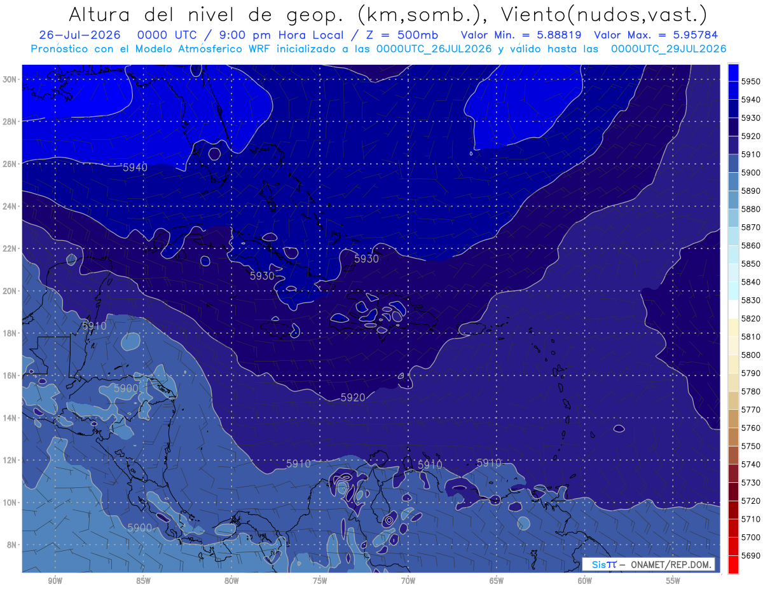Image resolution: width=763 pixels, height=589 pixels.
Task: Click the 16N latitude label
Action: coord(10,375)
